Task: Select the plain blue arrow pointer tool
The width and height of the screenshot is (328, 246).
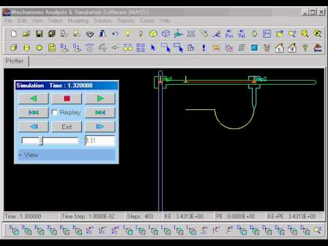Action: (x=153, y=48)
